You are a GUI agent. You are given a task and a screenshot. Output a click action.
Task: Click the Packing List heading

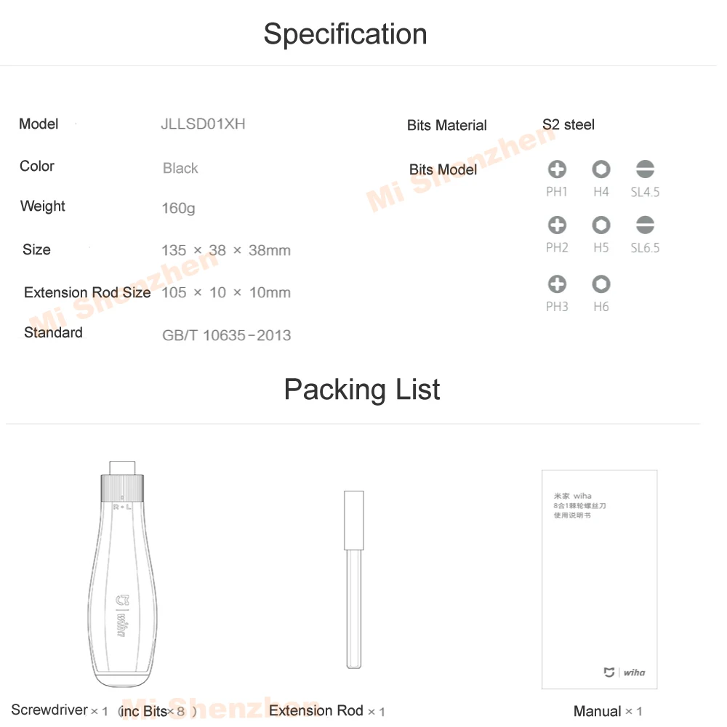coord(361,390)
